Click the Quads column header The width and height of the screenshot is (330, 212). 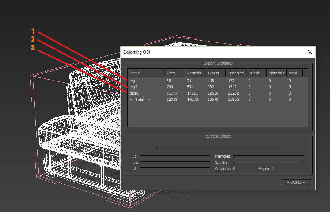point(255,73)
